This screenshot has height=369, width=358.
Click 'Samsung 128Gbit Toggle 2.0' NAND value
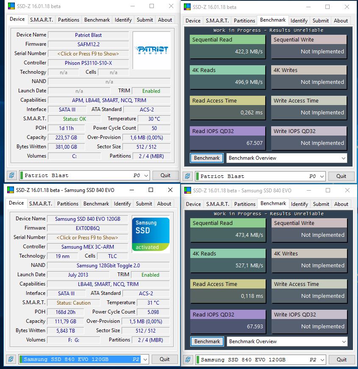(108, 266)
